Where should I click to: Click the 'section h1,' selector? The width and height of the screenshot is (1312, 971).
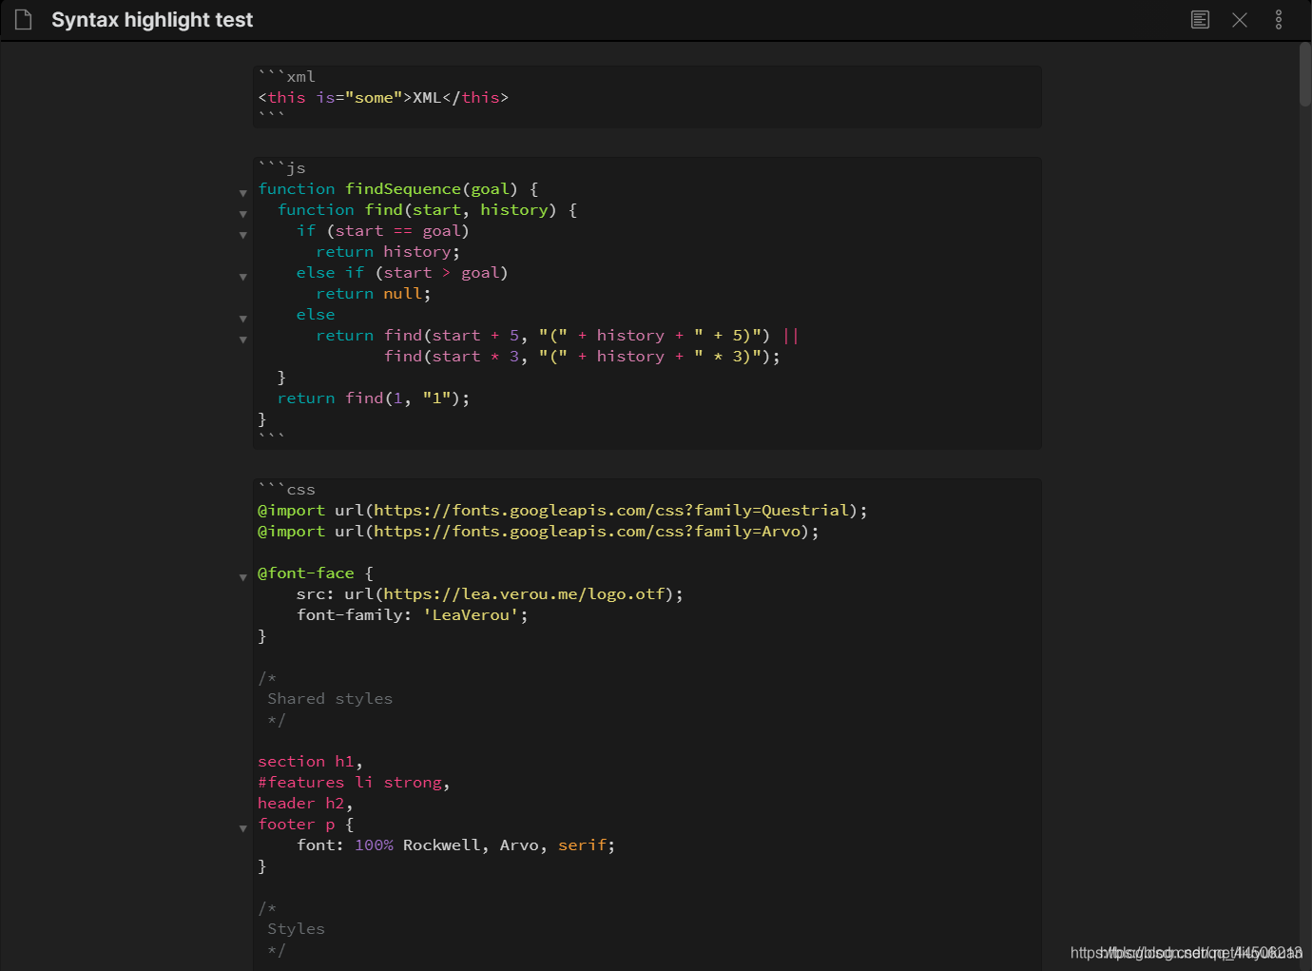[x=311, y=762]
